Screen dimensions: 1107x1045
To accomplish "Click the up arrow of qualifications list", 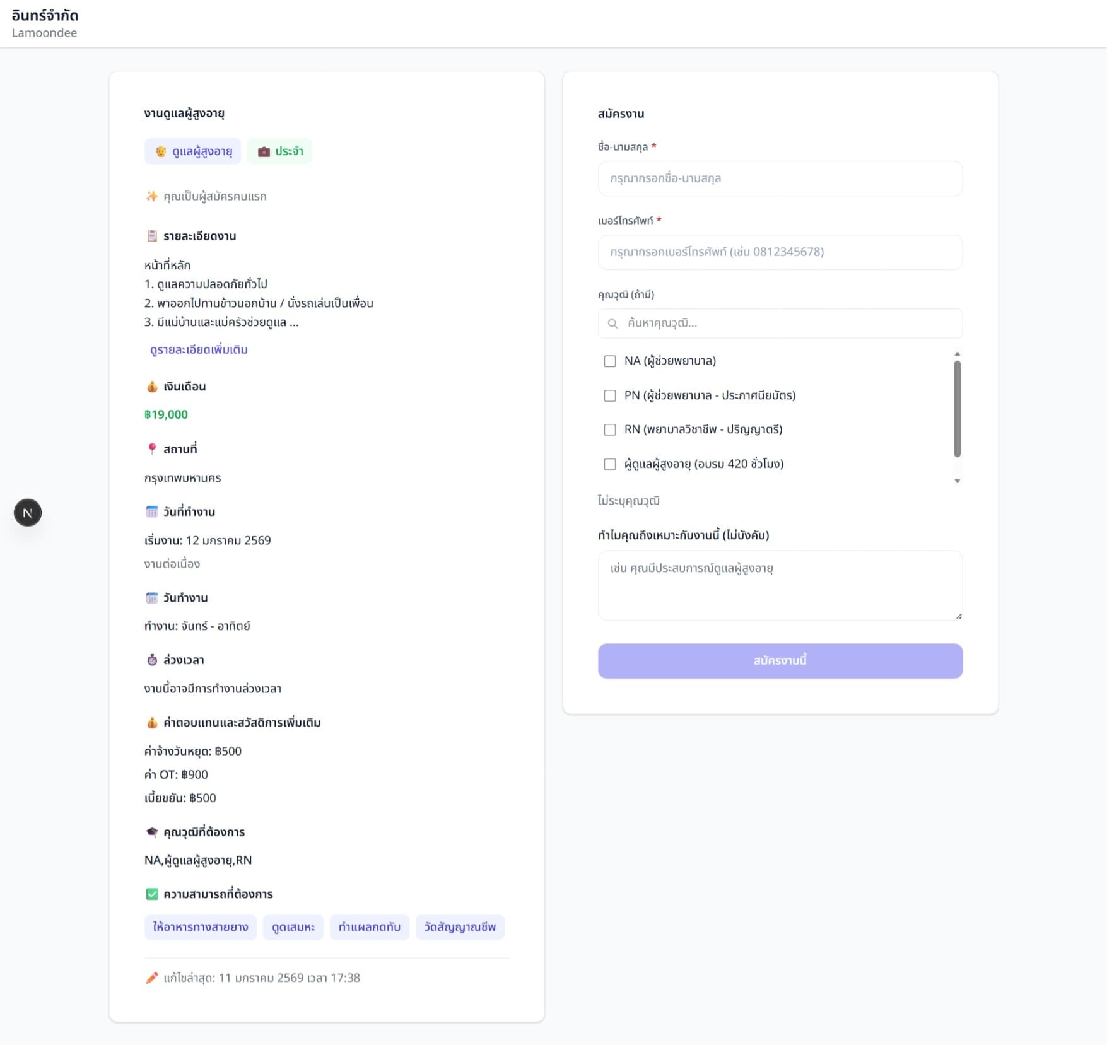I will (x=957, y=354).
